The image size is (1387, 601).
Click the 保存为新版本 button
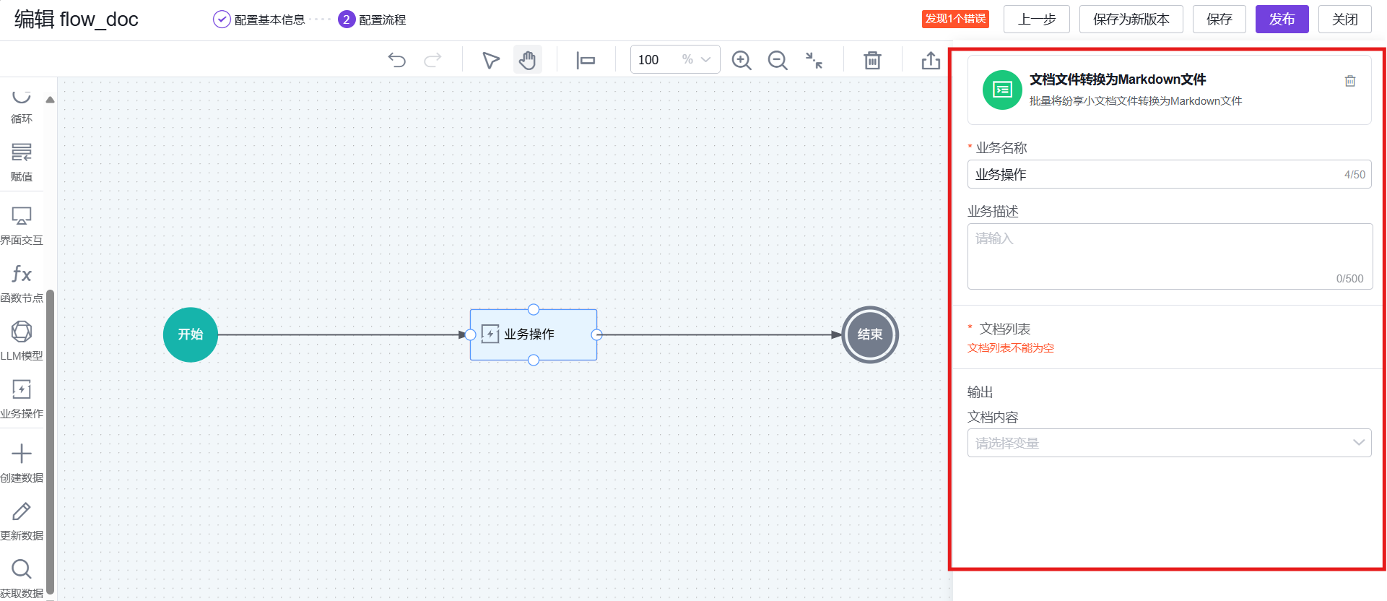(x=1131, y=20)
